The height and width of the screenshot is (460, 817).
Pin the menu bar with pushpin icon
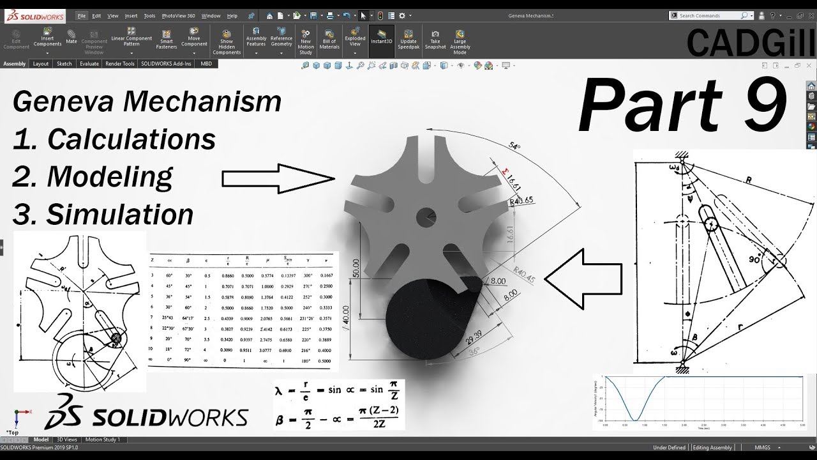coord(251,15)
